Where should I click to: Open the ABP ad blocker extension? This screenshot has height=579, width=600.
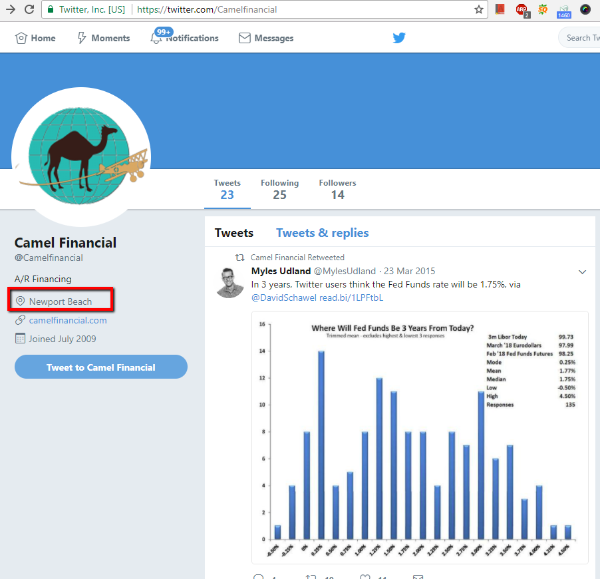coord(522,10)
